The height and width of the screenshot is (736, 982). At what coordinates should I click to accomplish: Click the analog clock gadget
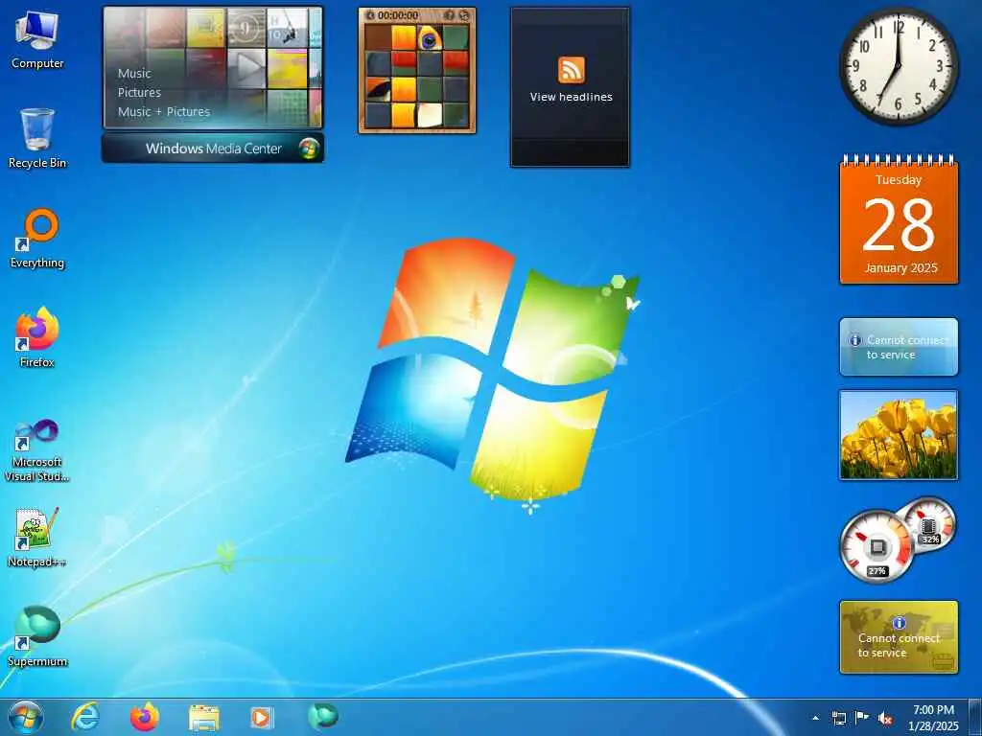pyautogui.click(x=898, y=66)
